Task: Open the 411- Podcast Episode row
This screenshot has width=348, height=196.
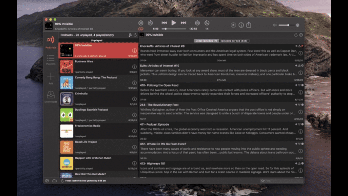Action: [x=221, y=131]
